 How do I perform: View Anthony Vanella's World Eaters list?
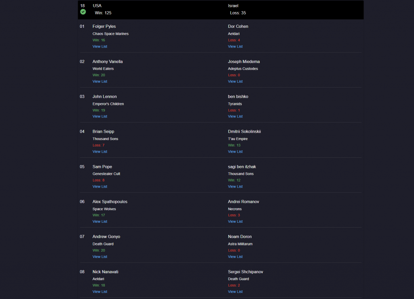(x=100, y=82)
